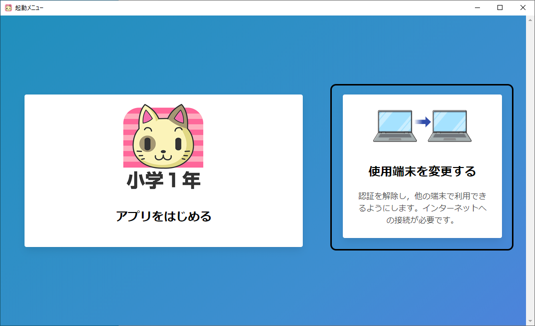Click the scrollbar down arrow
535x326 pixels.
pyautogui.click(x=530, y=321)
